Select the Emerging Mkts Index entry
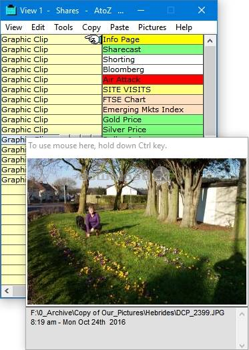Image resolution: width=249 pixels, height=350 pixels. (x=153, y=110)
